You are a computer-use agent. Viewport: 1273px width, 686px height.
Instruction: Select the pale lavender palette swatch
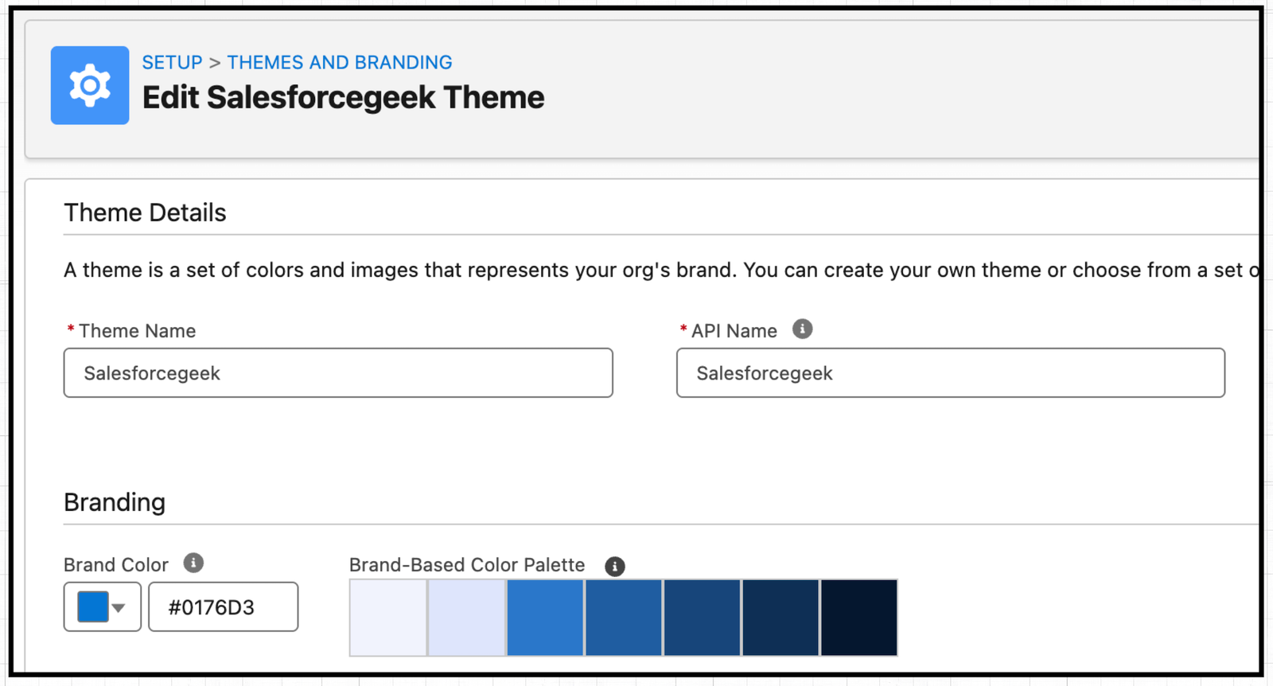(466, 618)
